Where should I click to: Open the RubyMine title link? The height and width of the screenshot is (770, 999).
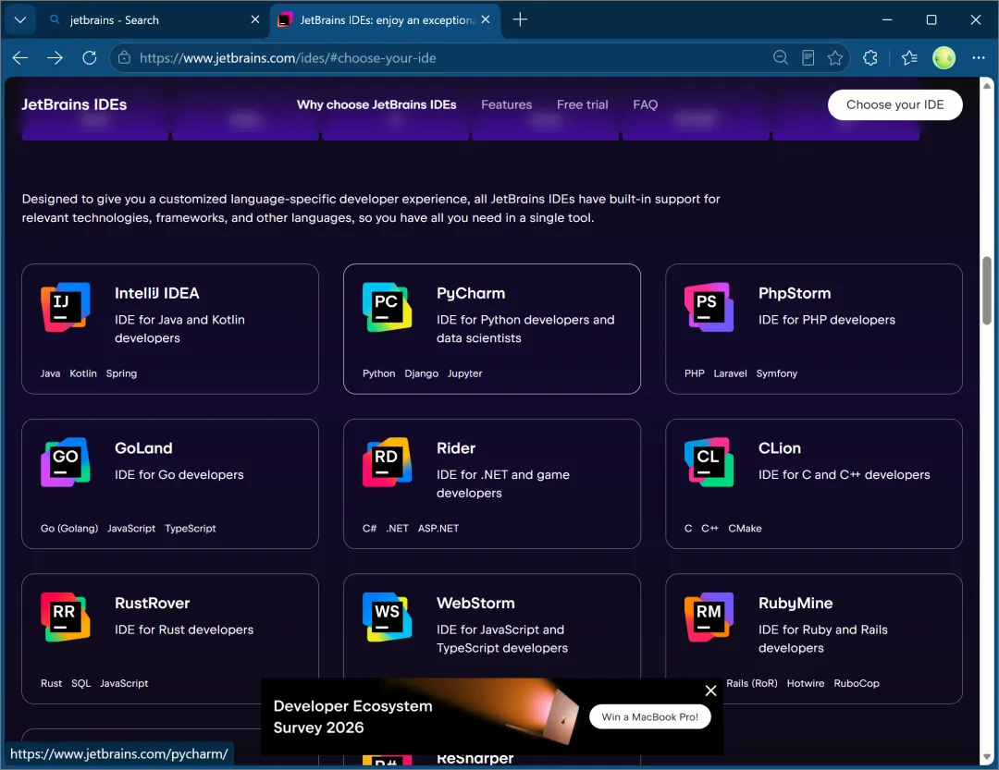pos(795,603)
